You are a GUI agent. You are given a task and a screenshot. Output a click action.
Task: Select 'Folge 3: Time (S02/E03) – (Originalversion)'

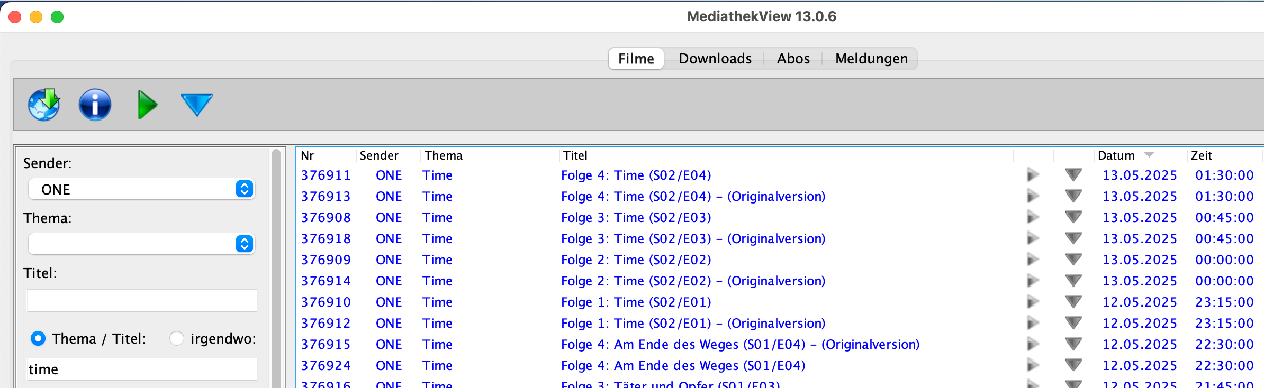pyautogui.click(x=693, y=238)
